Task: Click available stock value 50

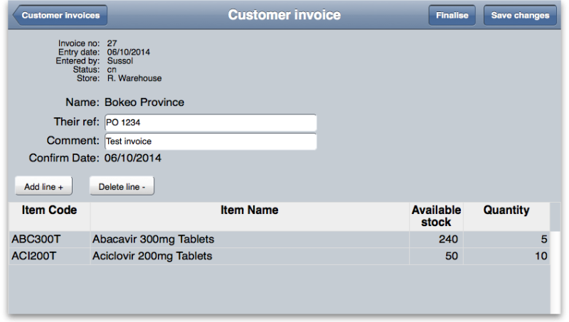Action: (436, 256)
